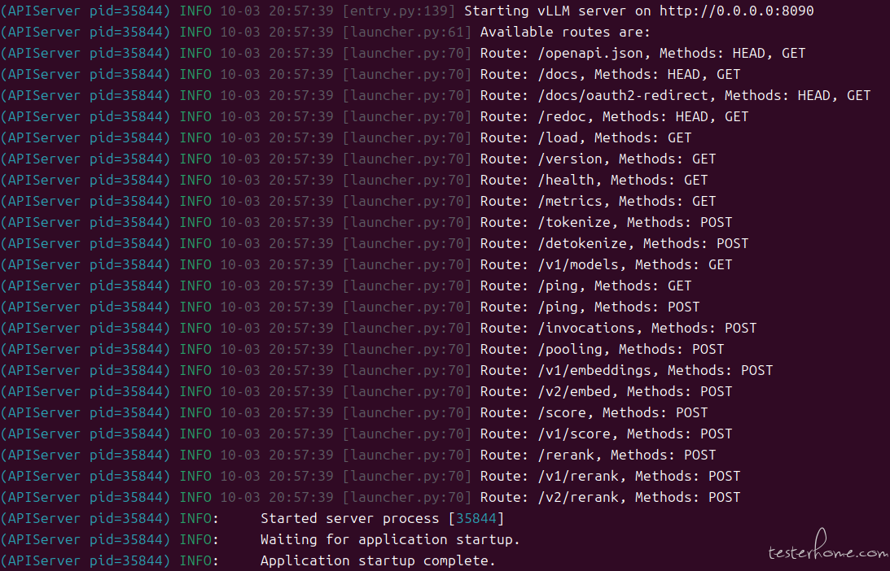Viewport: 890px width, 571px height.
Task: Click the bracketed process ID "[35844]"
Action: click(x=476, y=519)
